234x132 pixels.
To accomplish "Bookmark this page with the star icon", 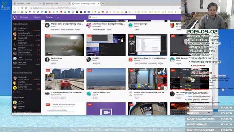I will (180, 8).
